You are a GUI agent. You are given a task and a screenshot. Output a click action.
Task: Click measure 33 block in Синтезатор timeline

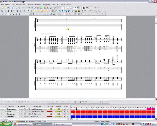click(x=148, y=109)
